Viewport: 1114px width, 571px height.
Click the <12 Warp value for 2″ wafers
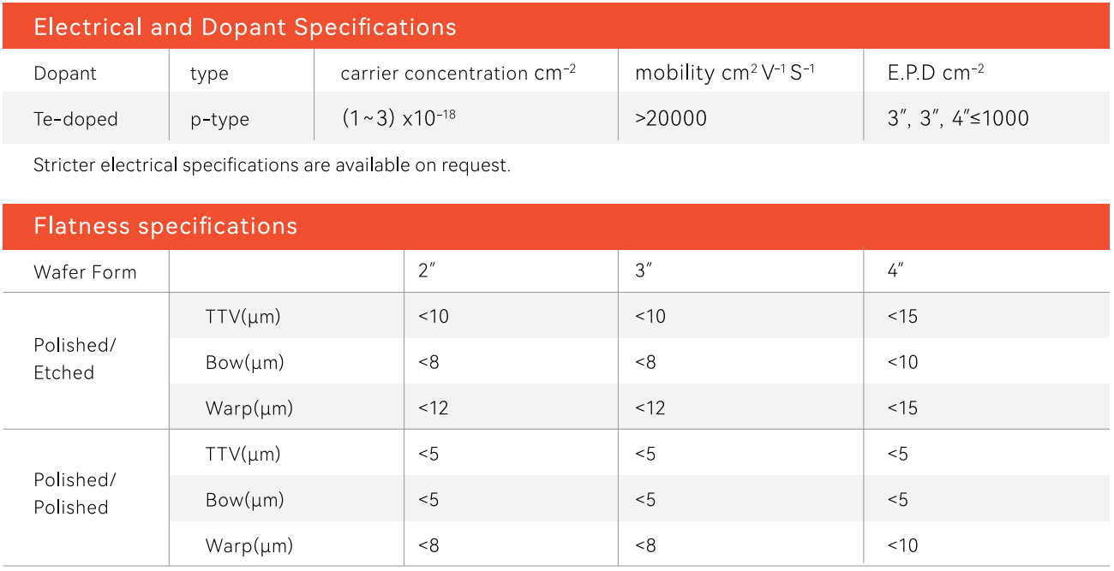click(x=434, y=408)
